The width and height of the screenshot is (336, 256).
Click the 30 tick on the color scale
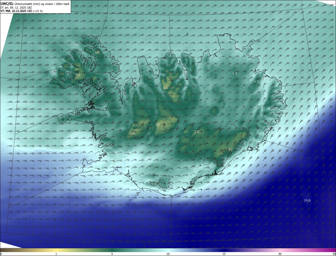click(280, 254)
